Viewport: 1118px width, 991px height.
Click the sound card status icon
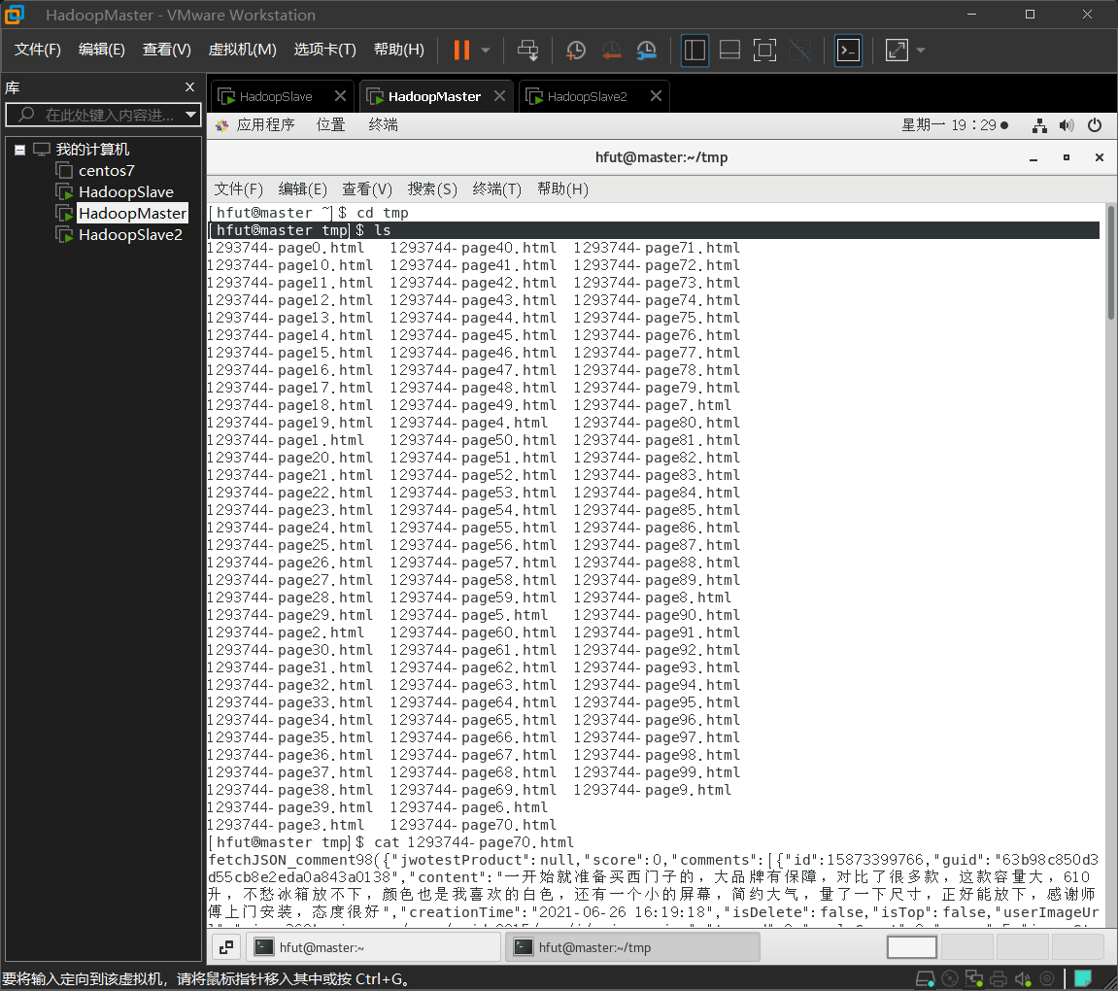click(x=1023, y=979)
